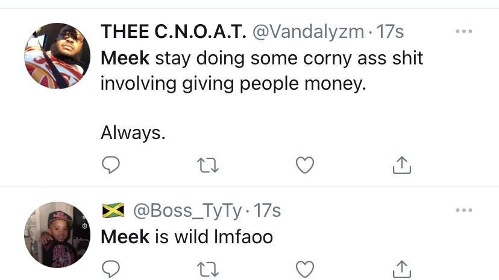Open the 17s timestamp on Boss_TyTy tweet

click(x=267, y=210)
